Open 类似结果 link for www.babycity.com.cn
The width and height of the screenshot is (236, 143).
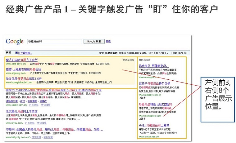[48, 137]
